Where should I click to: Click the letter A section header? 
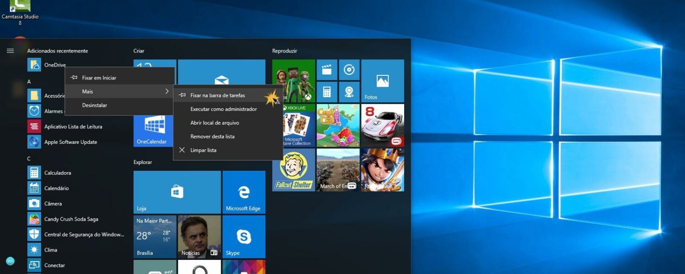click(x=29, y=82)
